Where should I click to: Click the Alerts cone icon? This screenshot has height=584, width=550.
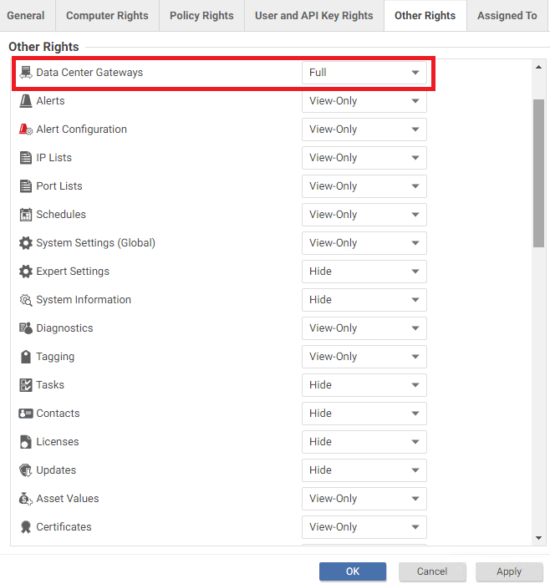tap(26, 101)
